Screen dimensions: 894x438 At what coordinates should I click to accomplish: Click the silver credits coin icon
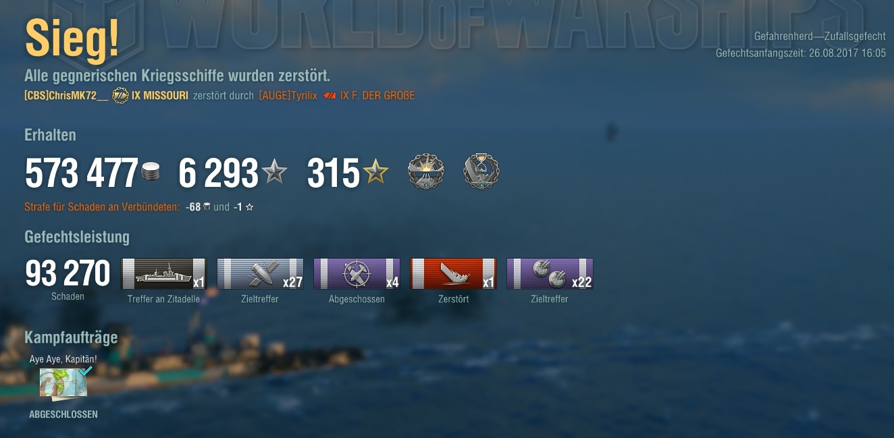click(151, 172)
